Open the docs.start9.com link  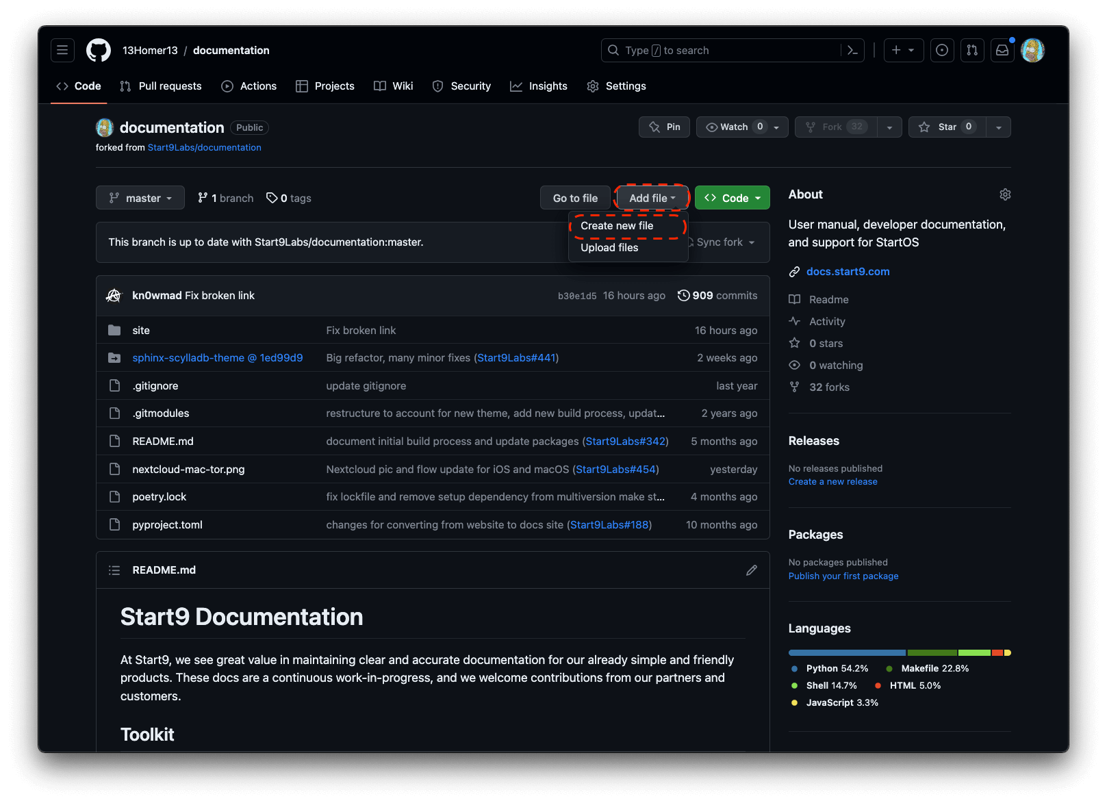(x=848, y=272)
